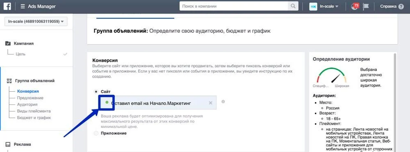Select Бюджет и график sidebar item

(x=34, y=118)
